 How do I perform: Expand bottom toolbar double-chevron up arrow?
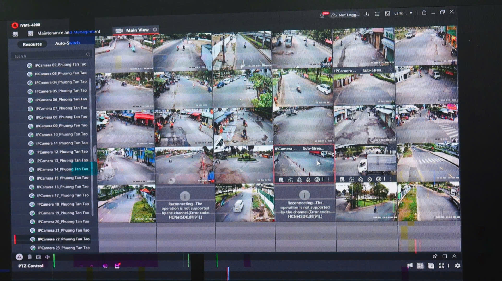[x=454, y=256]
